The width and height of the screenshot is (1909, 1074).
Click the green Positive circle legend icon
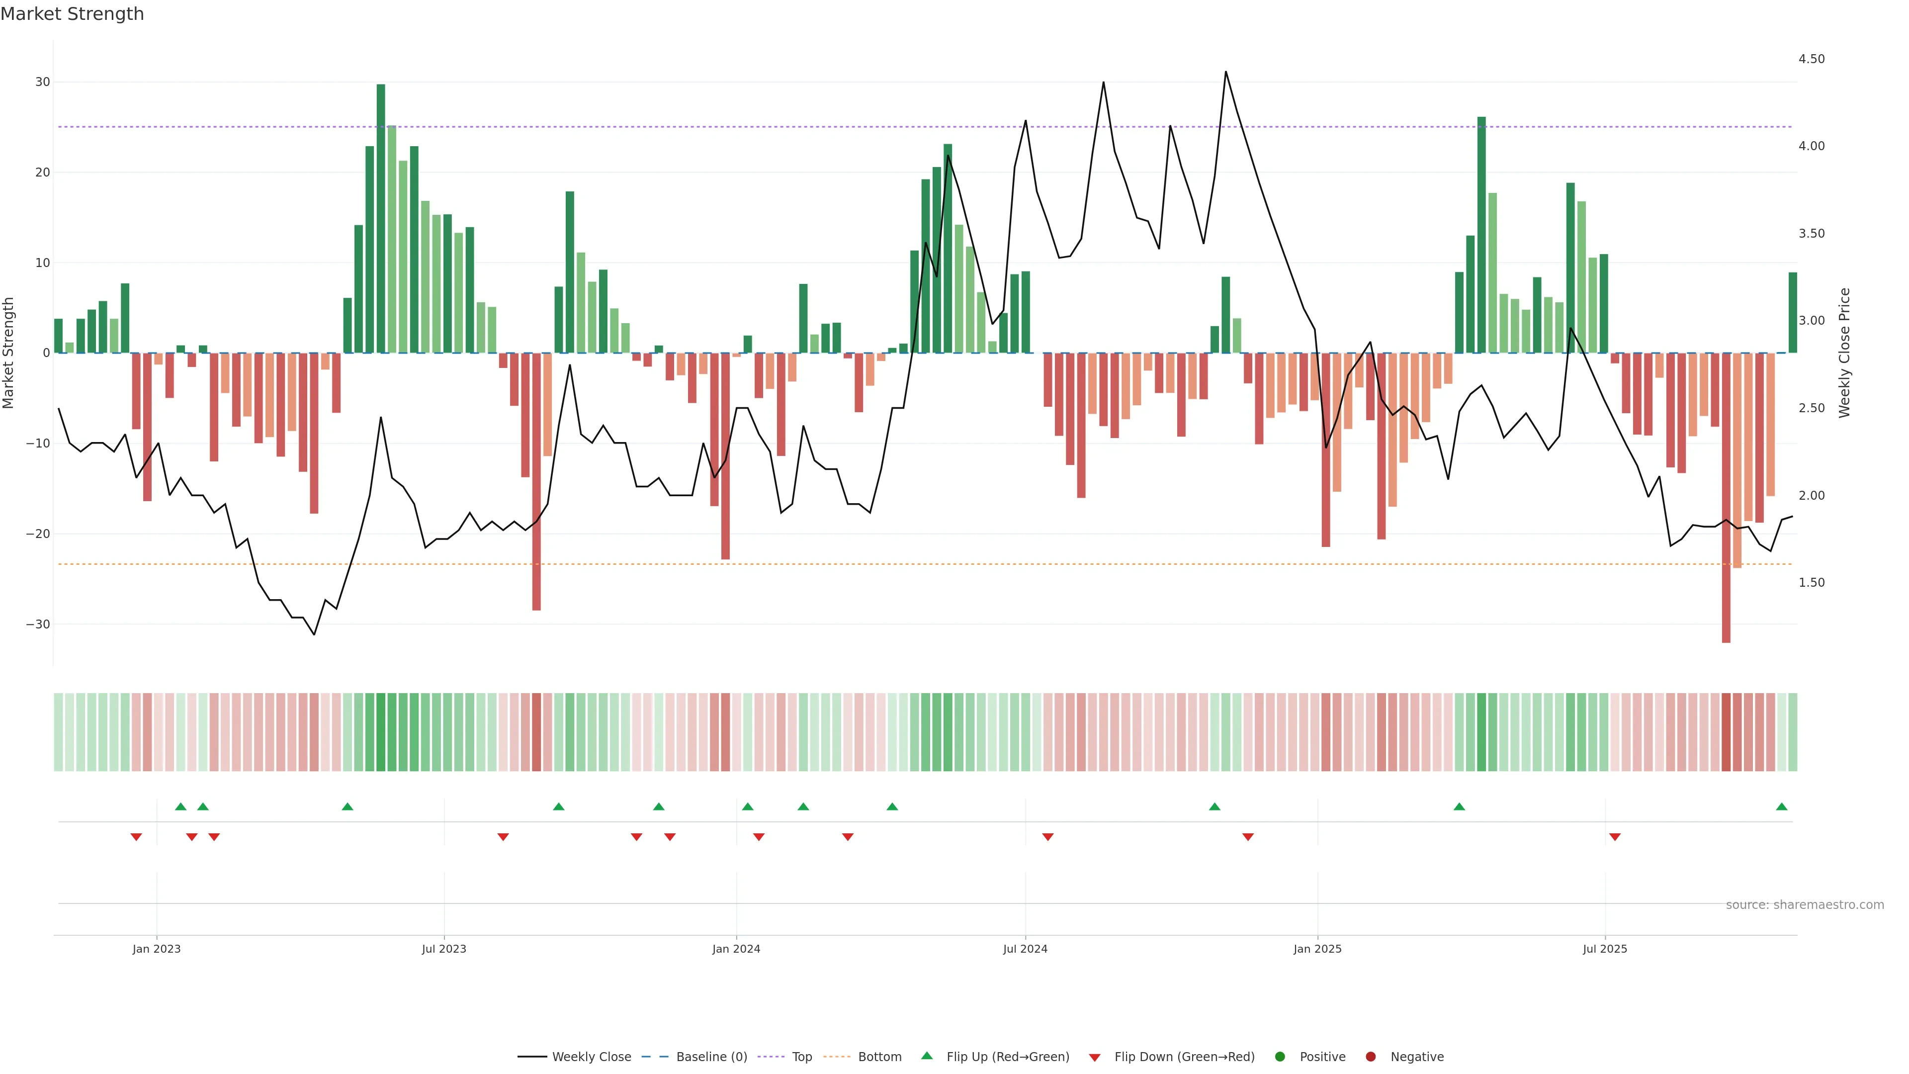click(1280, 1056)
